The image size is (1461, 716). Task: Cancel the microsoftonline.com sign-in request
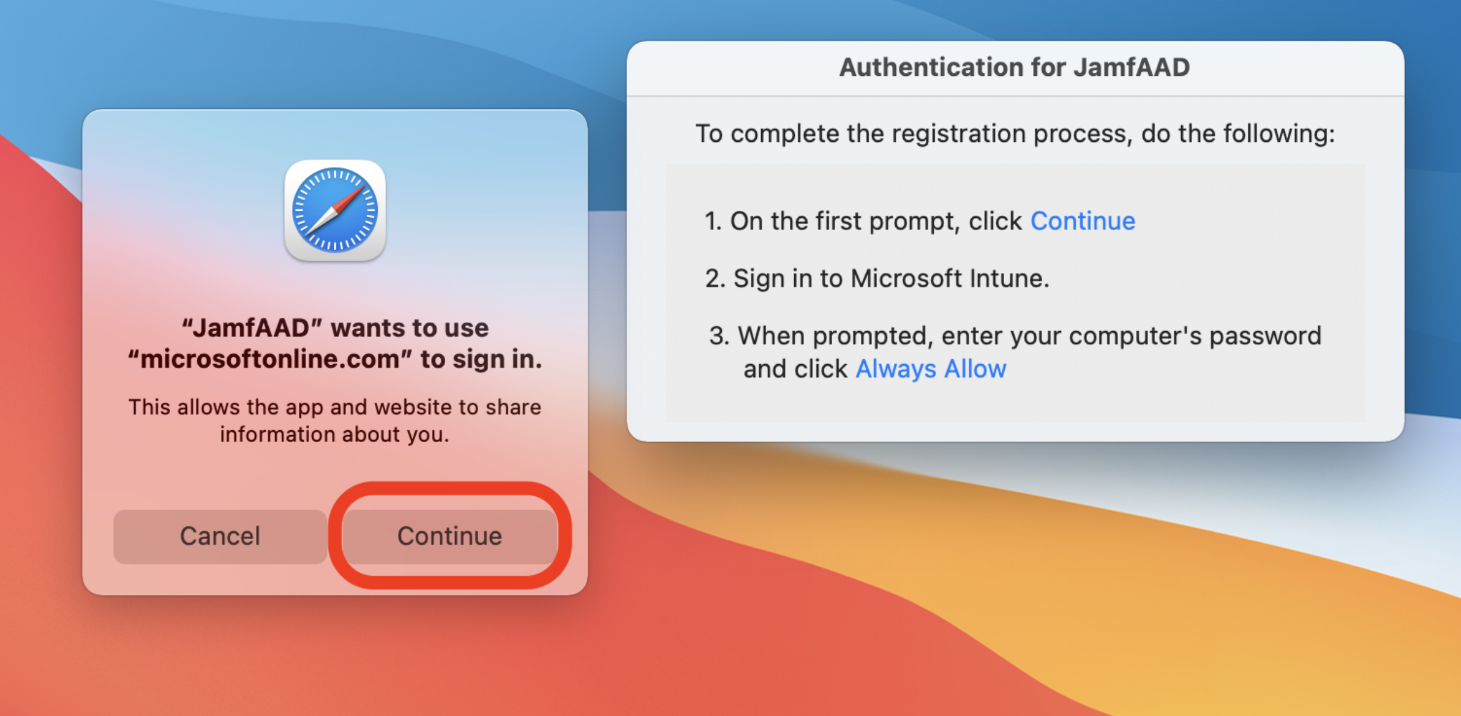coord(220,536)
